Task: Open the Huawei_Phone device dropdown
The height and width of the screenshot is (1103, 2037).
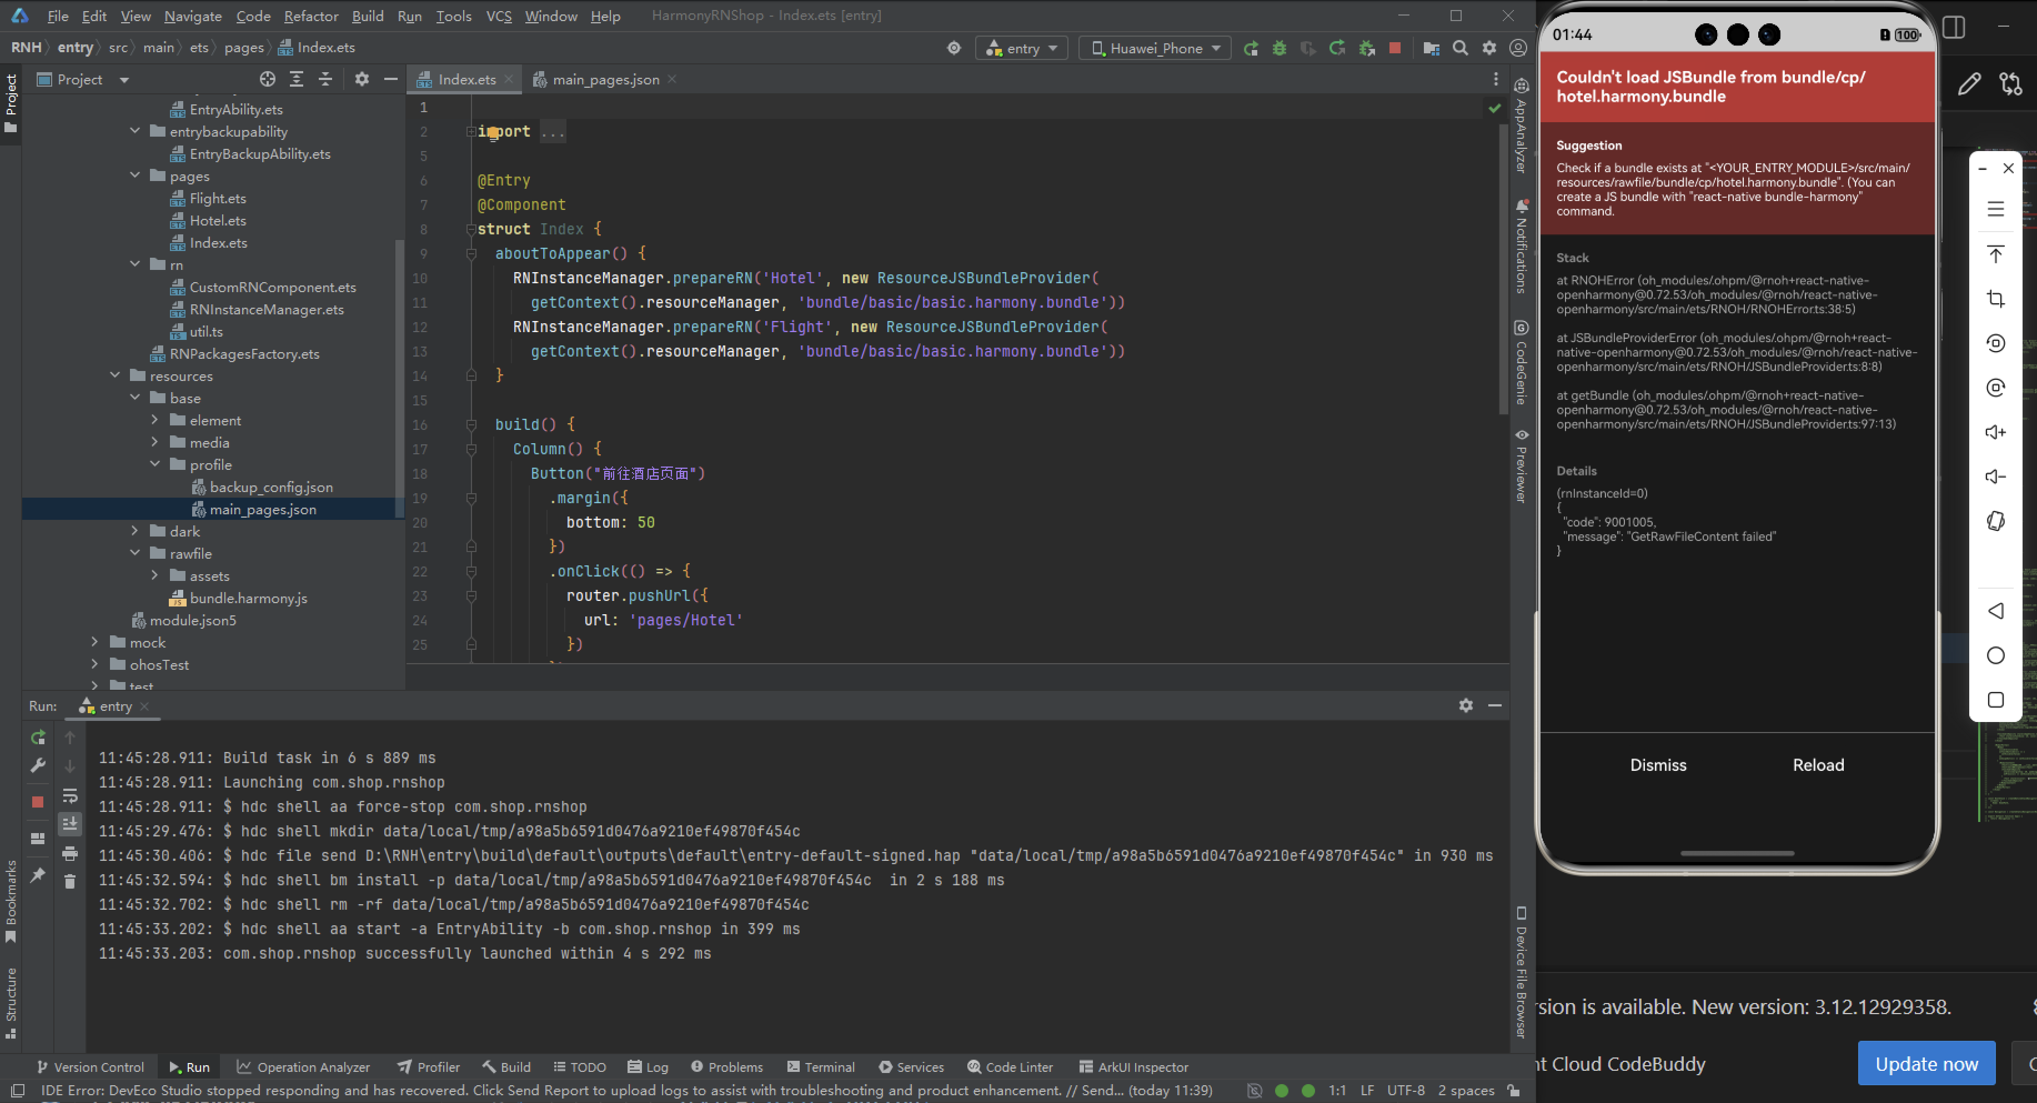Action: click(1155, 48)
